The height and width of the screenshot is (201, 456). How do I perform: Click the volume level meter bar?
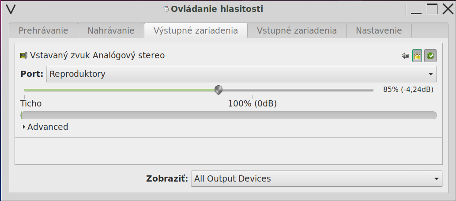229,115
